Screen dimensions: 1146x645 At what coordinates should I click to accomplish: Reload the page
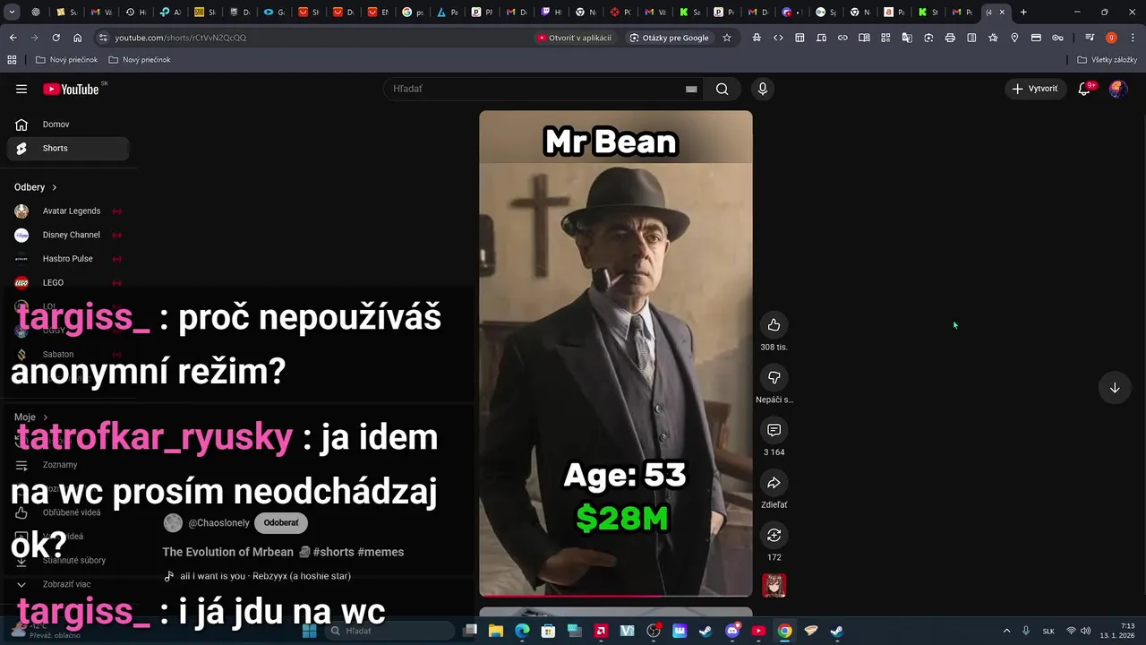click(56, 38)
